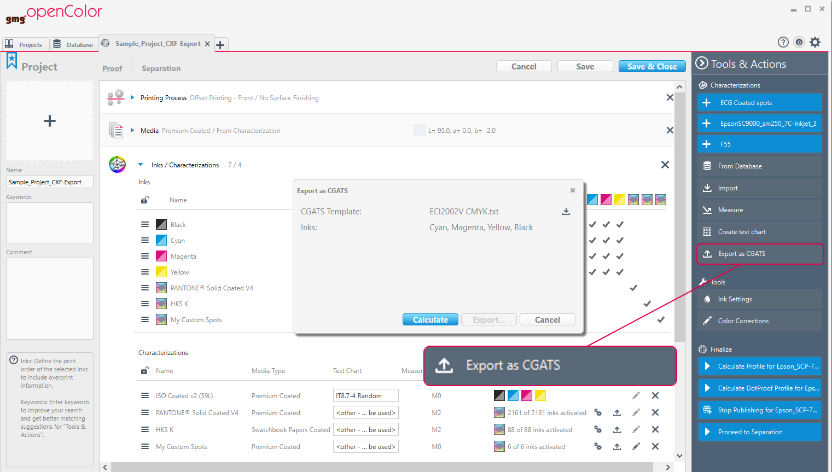Click Export as CGATS in Tools & Actions

(x=760, y=254)
